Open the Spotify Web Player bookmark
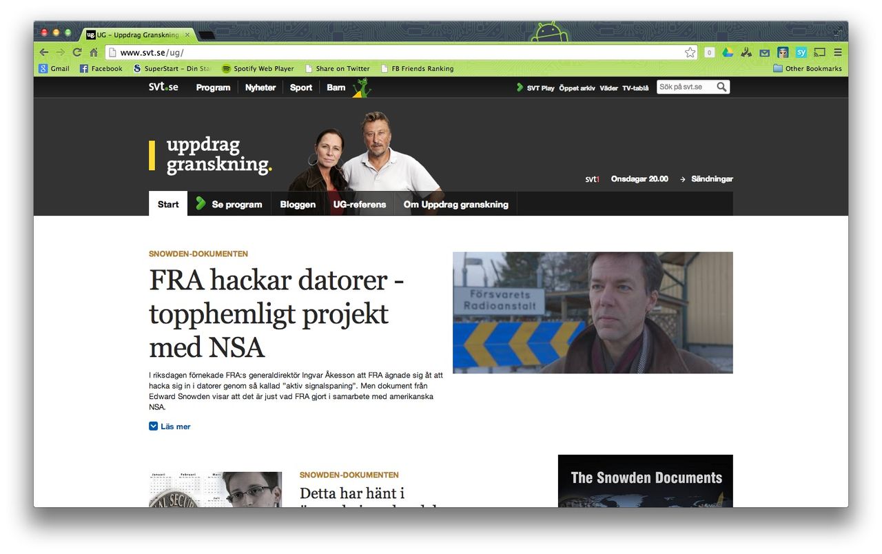 263,68
